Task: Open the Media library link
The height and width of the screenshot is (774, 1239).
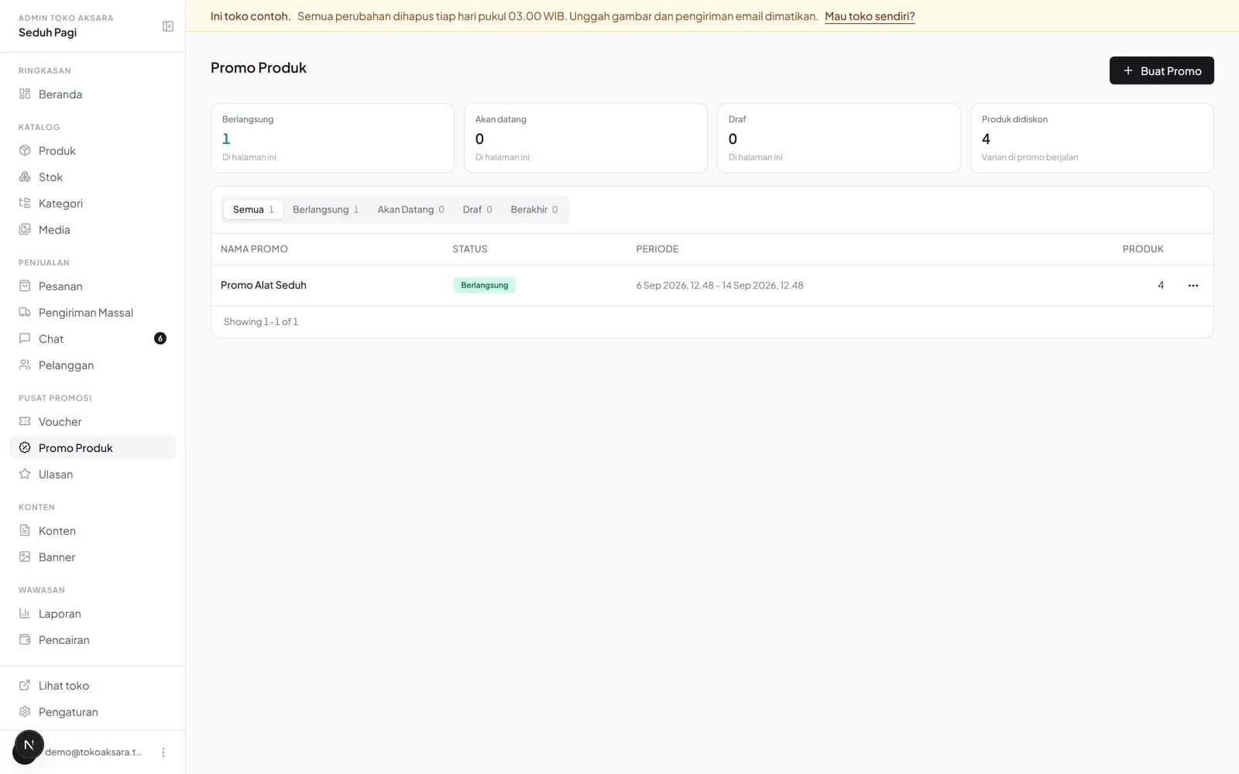Action: (x=93, y=230)
